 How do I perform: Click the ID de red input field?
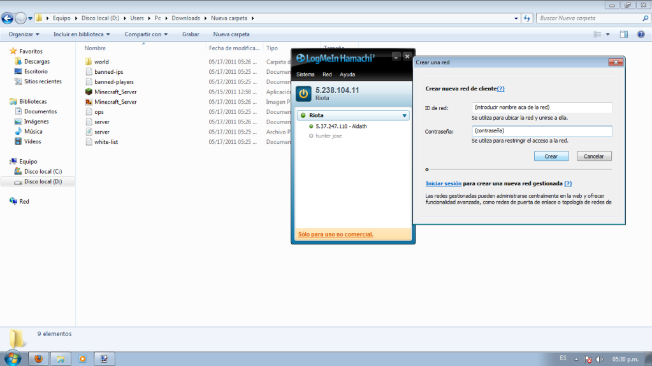click(x=542, y=108)
